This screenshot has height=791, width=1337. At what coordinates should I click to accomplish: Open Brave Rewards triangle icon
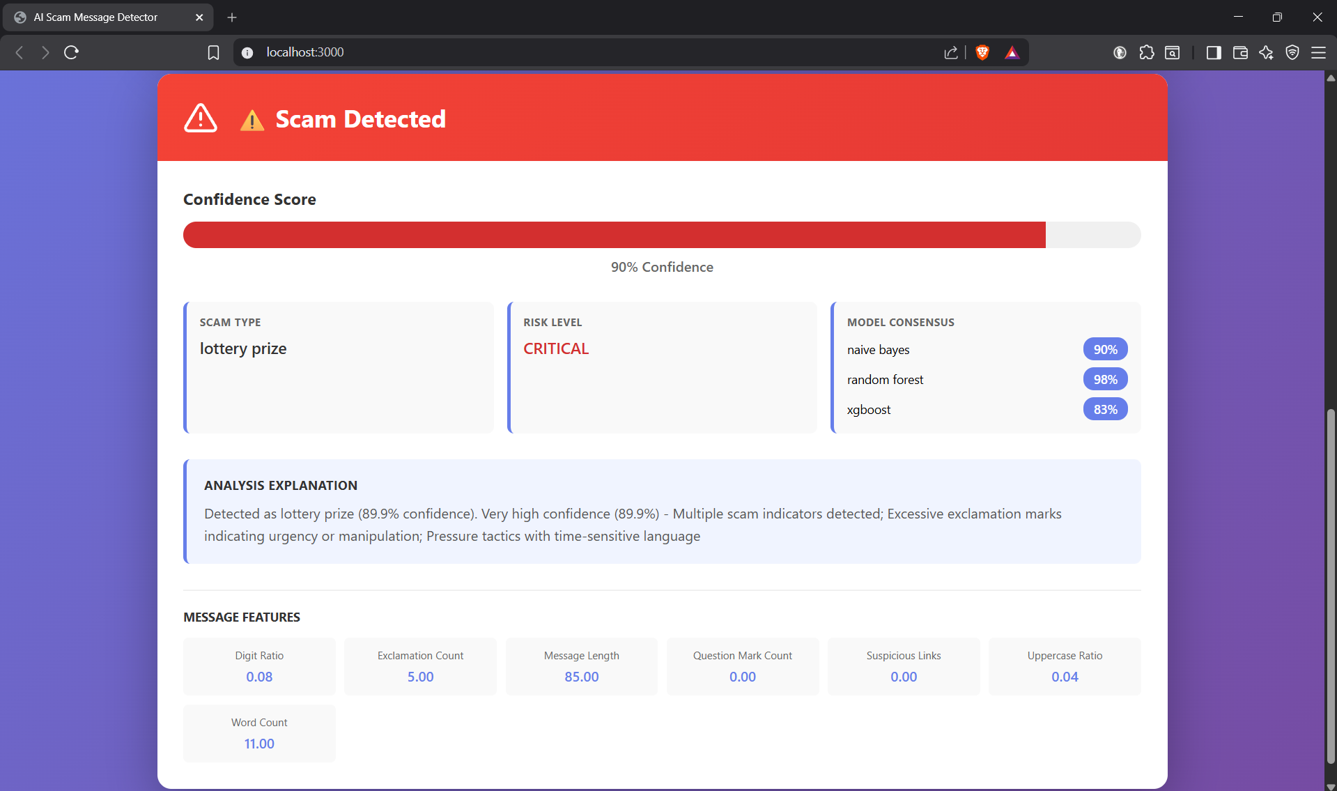[1012, 52]
